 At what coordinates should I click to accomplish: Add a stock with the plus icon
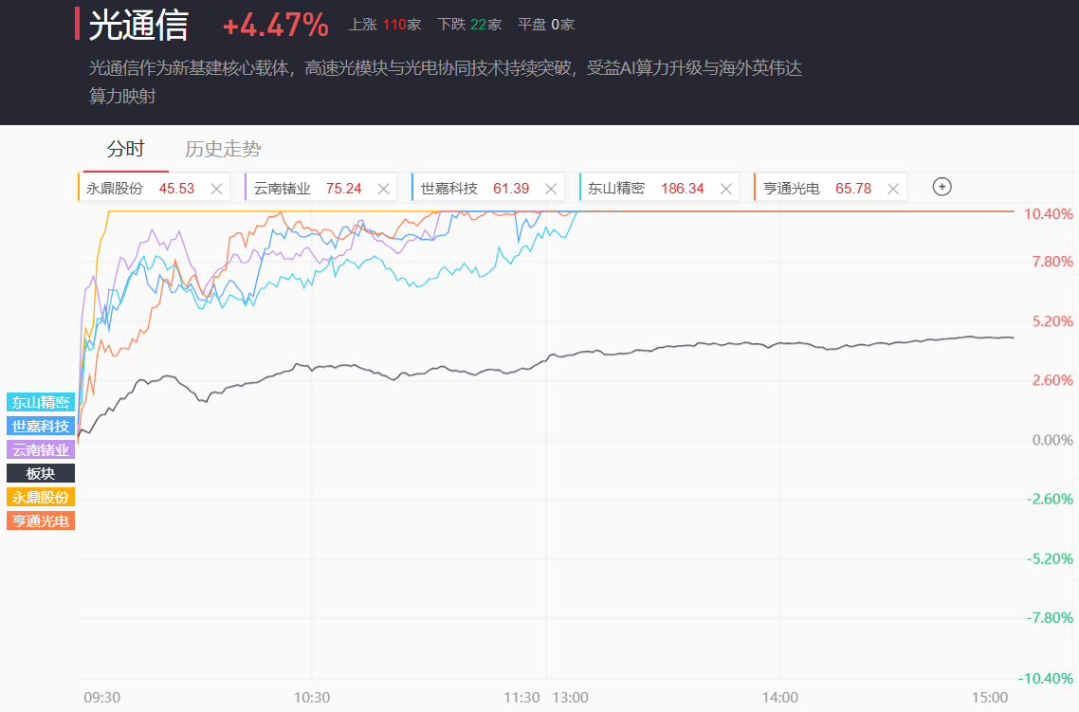(942, 187)
